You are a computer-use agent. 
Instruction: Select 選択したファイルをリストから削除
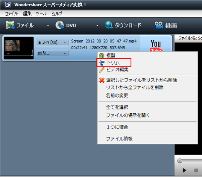coord(148,80)
